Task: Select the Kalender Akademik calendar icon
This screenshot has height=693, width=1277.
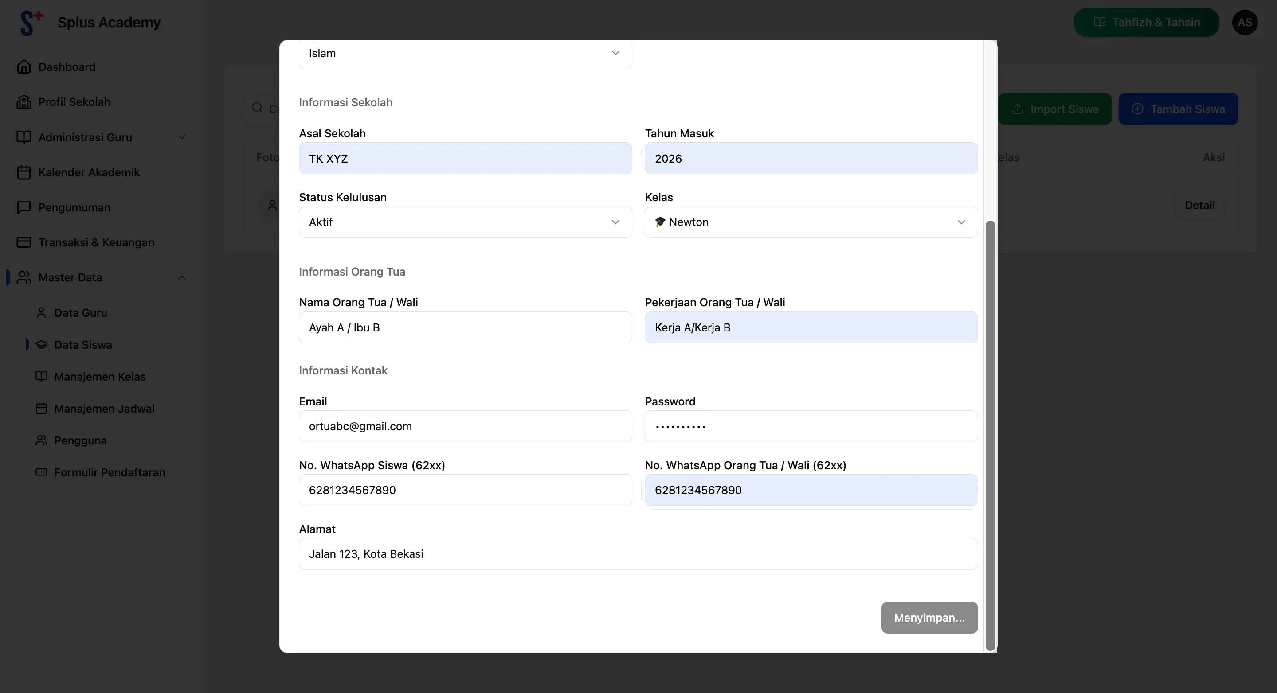Action: point(24,172)
